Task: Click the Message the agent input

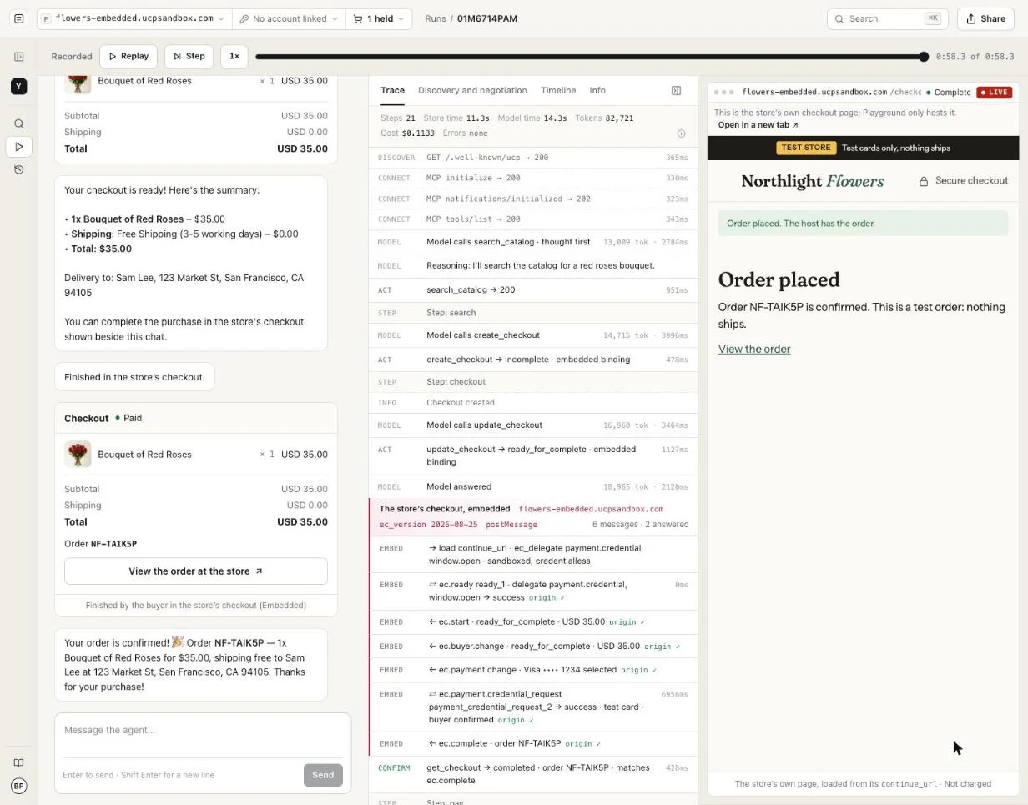Action: (204, 731)
